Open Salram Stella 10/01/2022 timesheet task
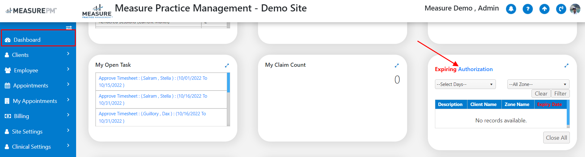Screen dimensions: 585x157 click(x=153, y=82)
